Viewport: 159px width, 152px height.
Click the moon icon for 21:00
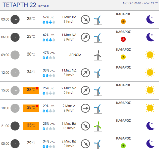click(150, 126)
